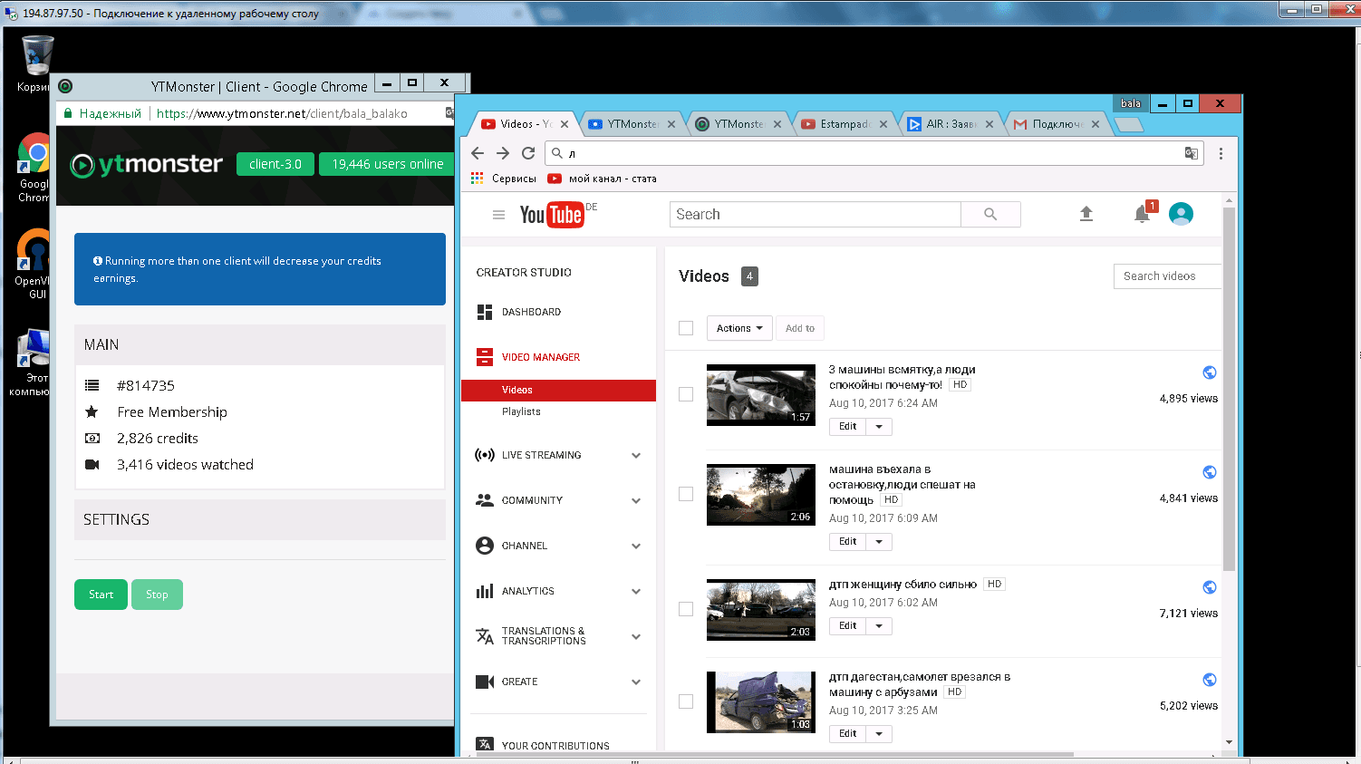Open Edit dropdown arrow for '3 машины всмятку' video
Screen dimensions: 1361x764
click(x=879, y=427)
